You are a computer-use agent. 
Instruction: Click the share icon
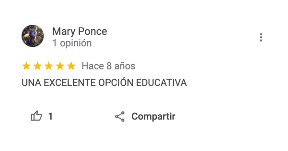[x=120, y=117]
